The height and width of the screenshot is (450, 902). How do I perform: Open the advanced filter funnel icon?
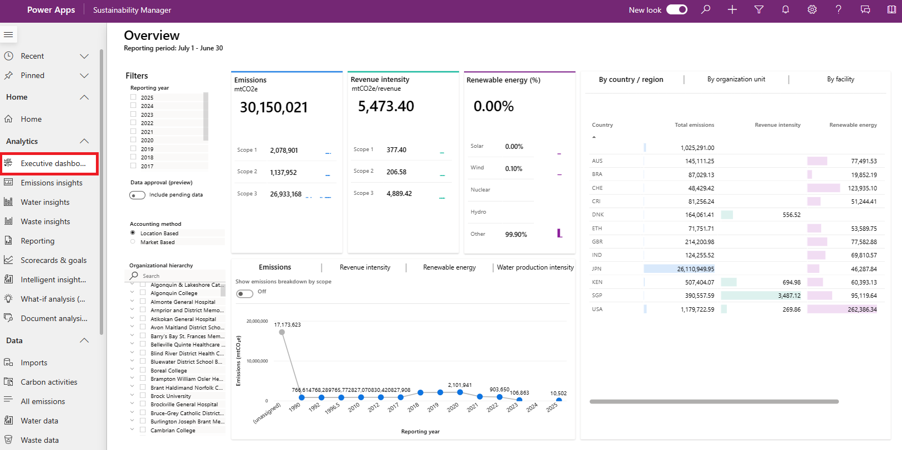(x=759, y=9)
